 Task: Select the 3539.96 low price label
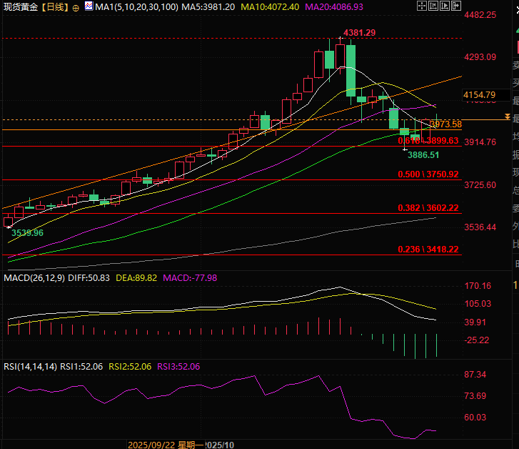pyautogui.click(x=27, y=233)
